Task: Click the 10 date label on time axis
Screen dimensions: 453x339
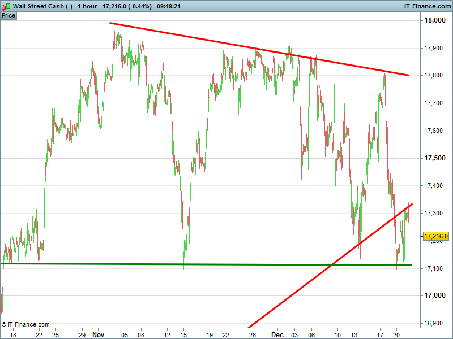Action: [x=337, y=335]
